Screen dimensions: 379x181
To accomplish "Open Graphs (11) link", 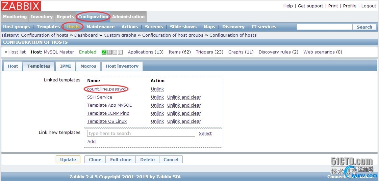I will click(x=236, y=52).
